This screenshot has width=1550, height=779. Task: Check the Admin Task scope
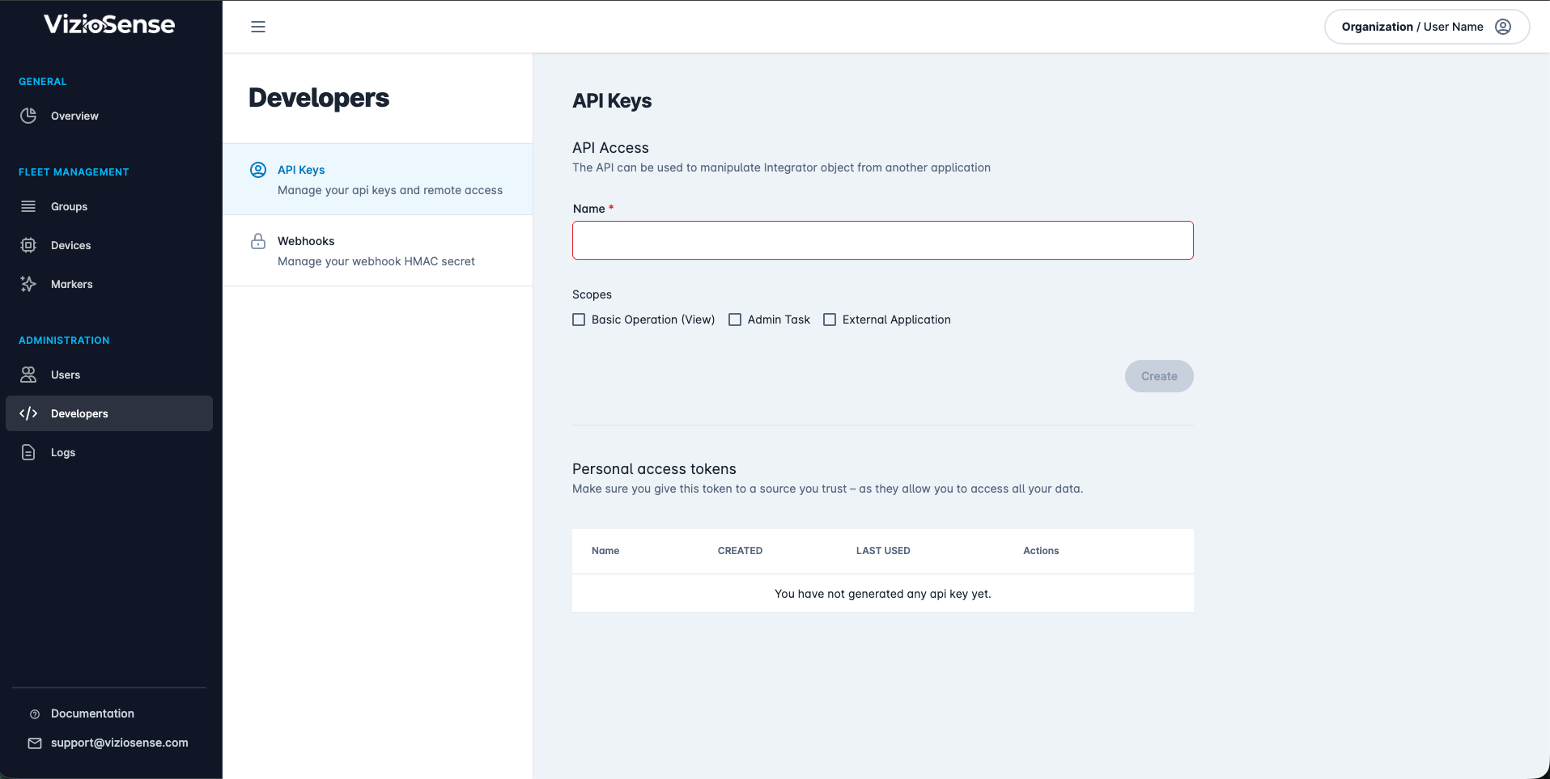point(735,320)
